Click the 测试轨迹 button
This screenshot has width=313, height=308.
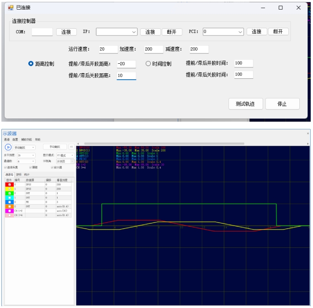(245, 104)
